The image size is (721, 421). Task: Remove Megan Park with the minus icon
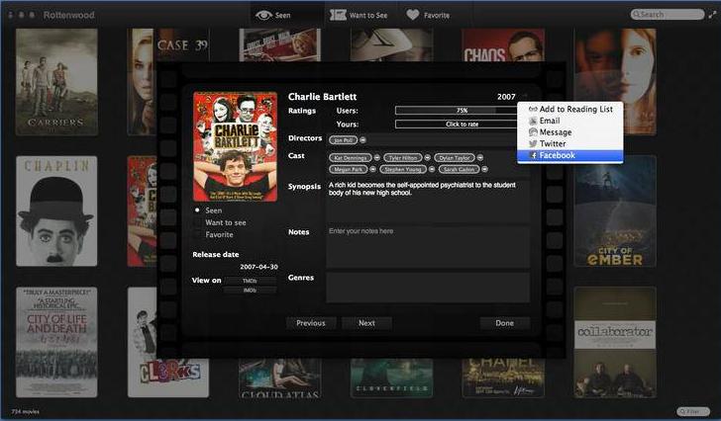pos(373,169)
